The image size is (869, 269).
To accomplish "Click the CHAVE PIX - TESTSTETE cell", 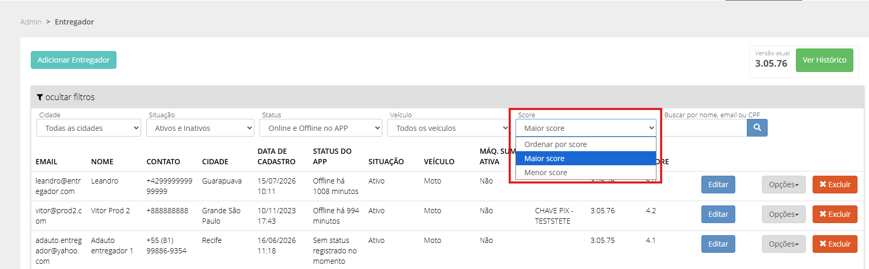I will pyautogui.click(x=554, y=216).
